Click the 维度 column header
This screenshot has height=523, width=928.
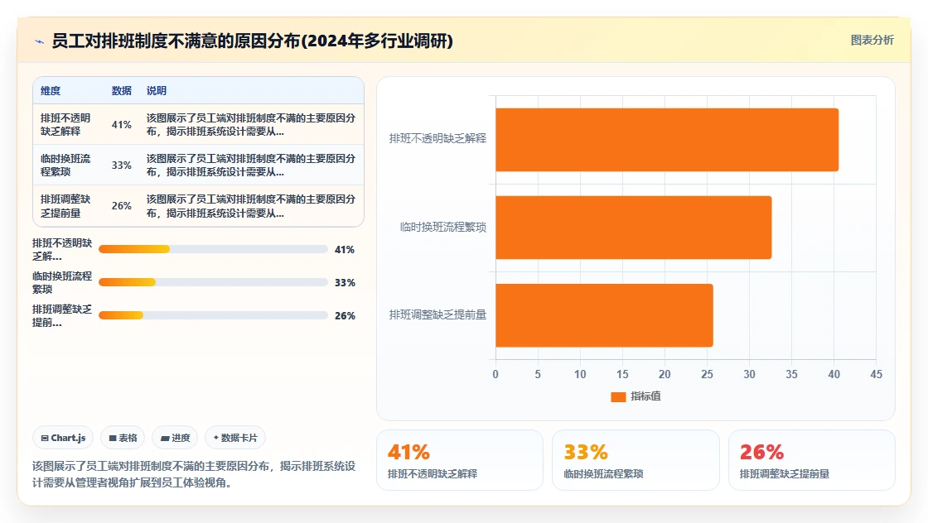(51, 91)
